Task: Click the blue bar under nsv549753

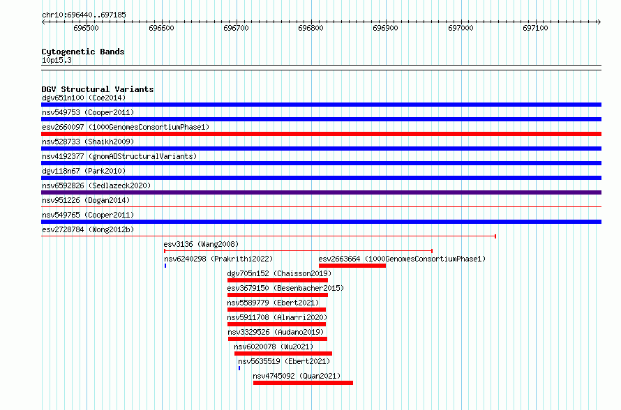Action: 321,119
